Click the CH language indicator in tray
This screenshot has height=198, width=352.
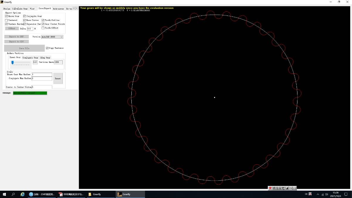click(x=306, y=194)
